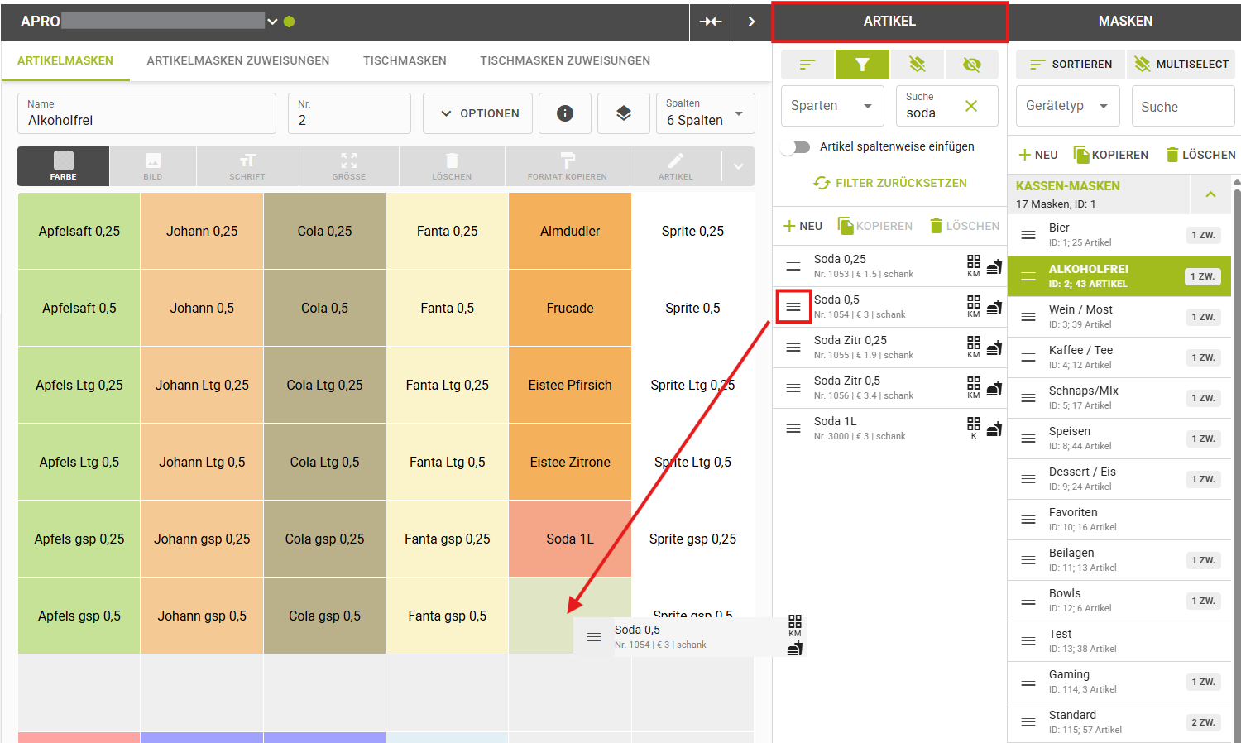This screenshot has height=743, width=1241.
Task: Toggle the hidden articles eye icon
Action: (971, 65)
